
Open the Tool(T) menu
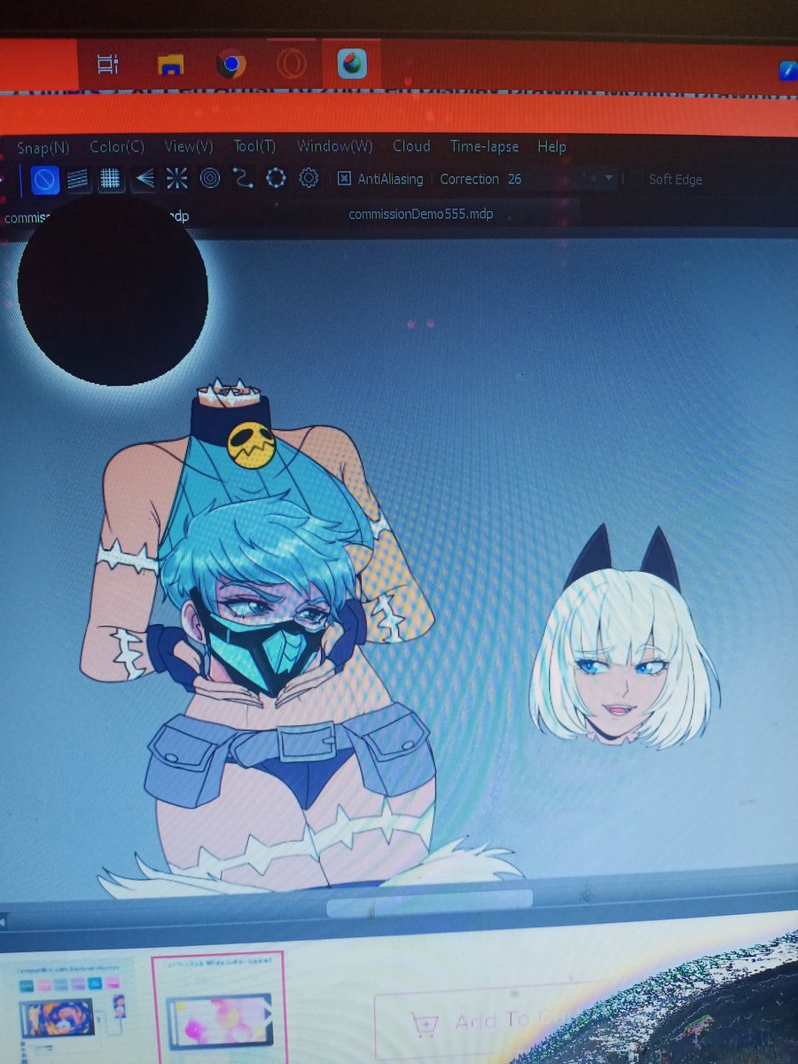[x=254, y=147]
